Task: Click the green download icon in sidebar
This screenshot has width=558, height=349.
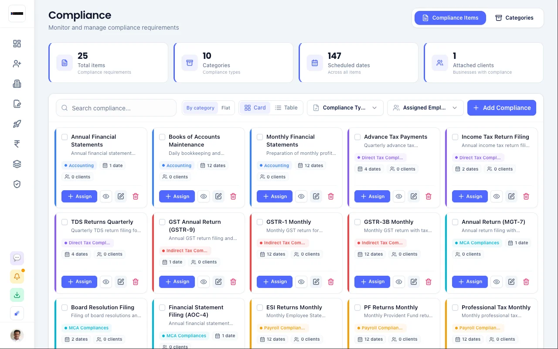Action: [17, 295]
